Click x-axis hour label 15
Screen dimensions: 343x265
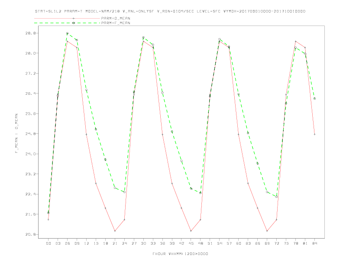pos(96,243)
